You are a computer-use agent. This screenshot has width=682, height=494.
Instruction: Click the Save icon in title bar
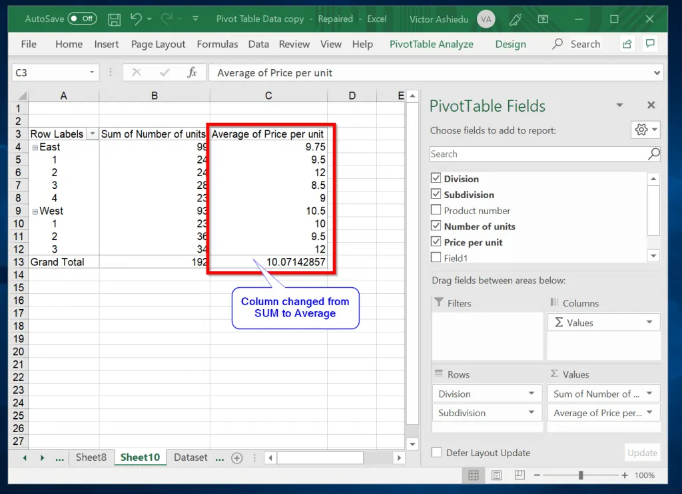[x=115, y=19]
